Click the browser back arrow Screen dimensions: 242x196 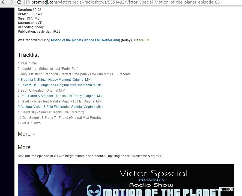point(4,2)
